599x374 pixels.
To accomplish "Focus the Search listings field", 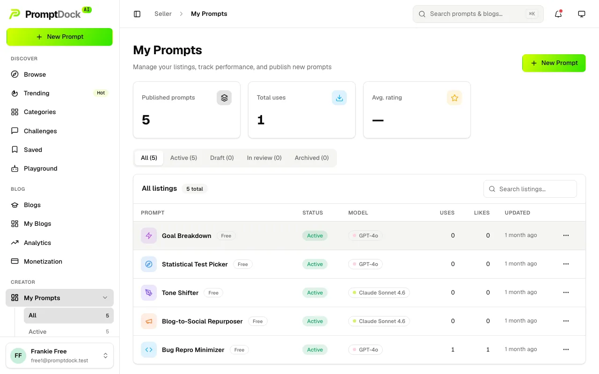I will (x=530, y=189).
